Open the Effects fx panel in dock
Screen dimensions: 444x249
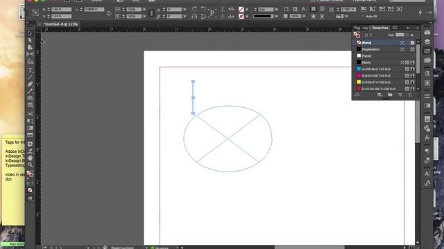(x=427, y=138)
